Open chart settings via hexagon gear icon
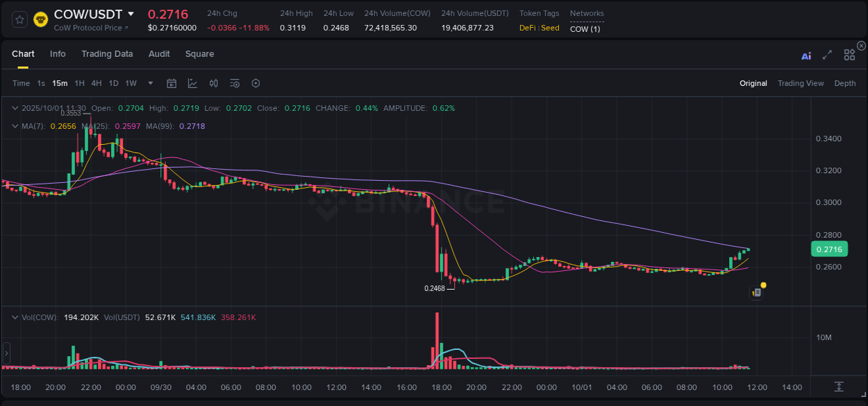 (256, 82)
